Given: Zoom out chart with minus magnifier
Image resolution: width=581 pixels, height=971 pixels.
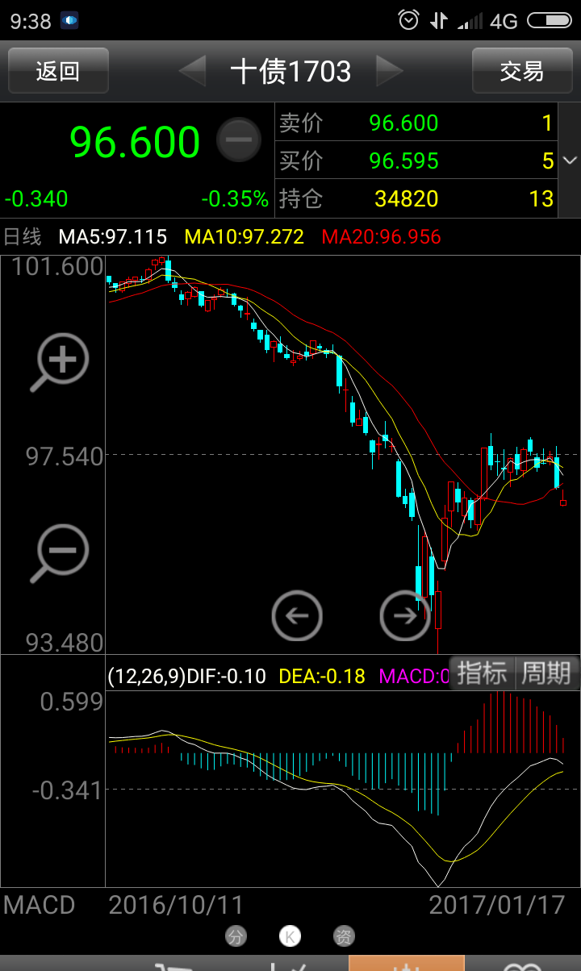Looking at the screenshot, I should (x=61, y=553).
